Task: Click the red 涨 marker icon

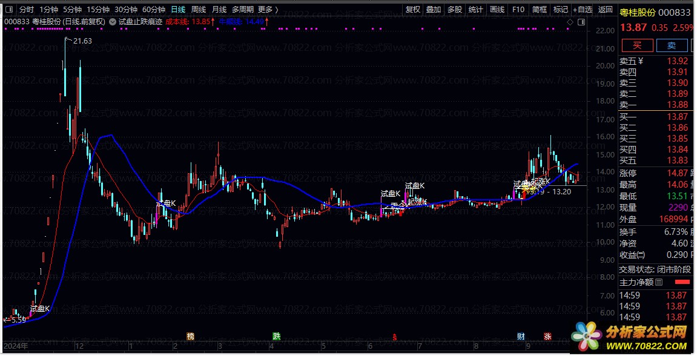Action: click(x=547, y=337)
